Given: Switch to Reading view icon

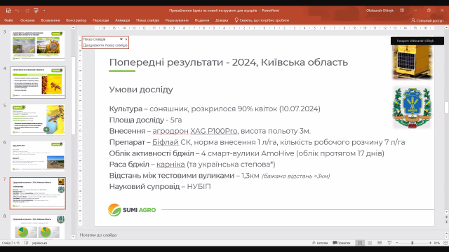Looking at the screenshot, I should coord(380,243).
